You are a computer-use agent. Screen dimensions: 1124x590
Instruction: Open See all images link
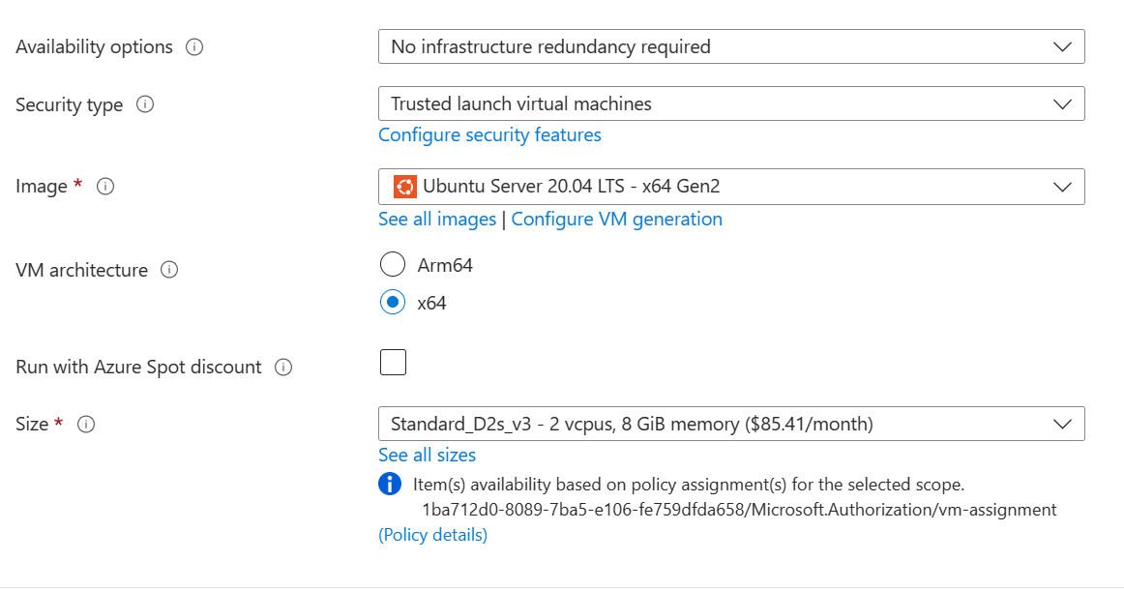point(437,219)
